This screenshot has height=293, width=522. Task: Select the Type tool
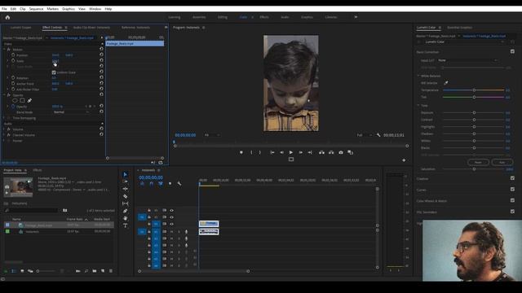click(125, 225)
